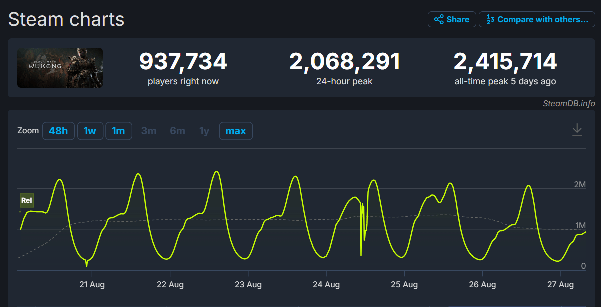Viewport: 601px width, 307px height.
Task: Select the 1y zoom range
Action: (204, 131)
